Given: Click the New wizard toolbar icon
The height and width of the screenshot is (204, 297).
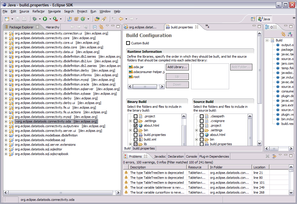Looking at the screenshot, I should (7, 19).
